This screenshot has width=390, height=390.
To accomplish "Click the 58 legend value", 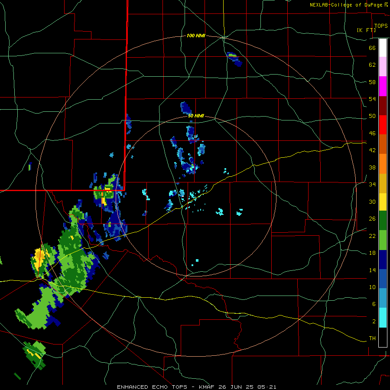I will [372, 82].
